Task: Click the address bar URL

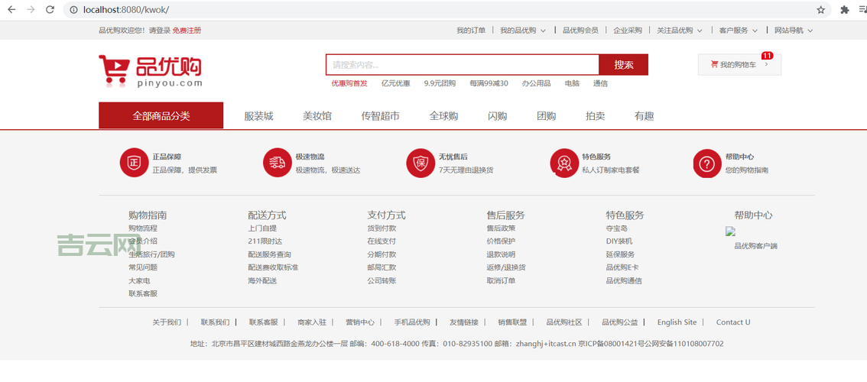Action: (x=126, y=9)
